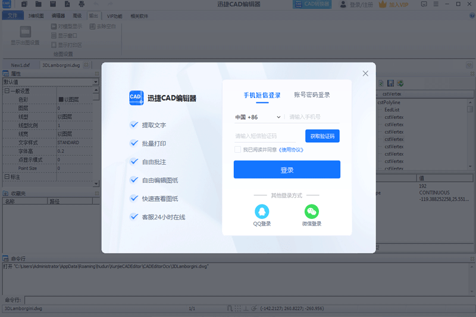Open the 编辑器 ribbon tab
476x317 pixels.
pos(58,16)
